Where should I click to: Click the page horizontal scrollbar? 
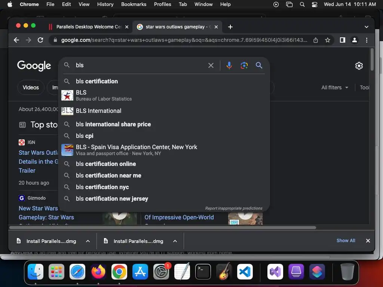pyautogui.click(x=163, y=228)
